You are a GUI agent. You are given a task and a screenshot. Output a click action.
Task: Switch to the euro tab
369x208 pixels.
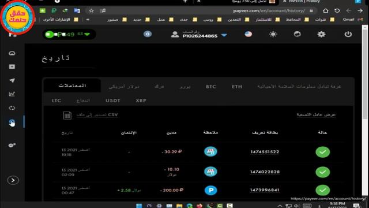tap(185, 87)
